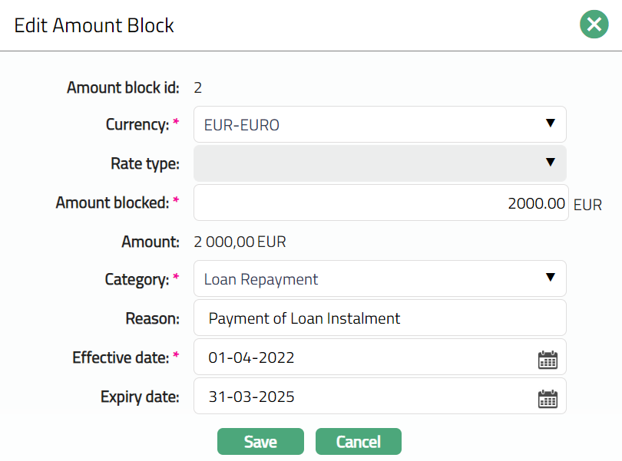
Task: Save the amount block changes
Action: click(x=260, y=442)
